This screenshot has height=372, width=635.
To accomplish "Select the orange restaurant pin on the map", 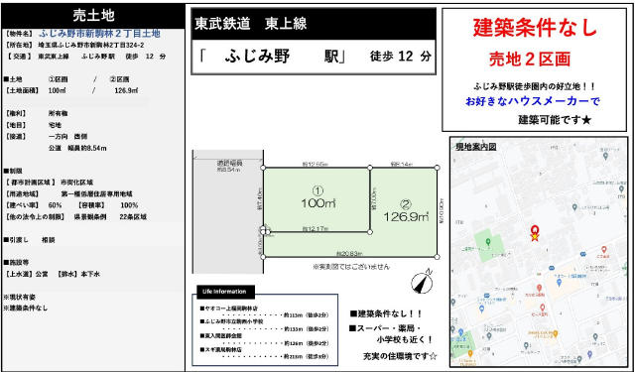I will (556, 333).
